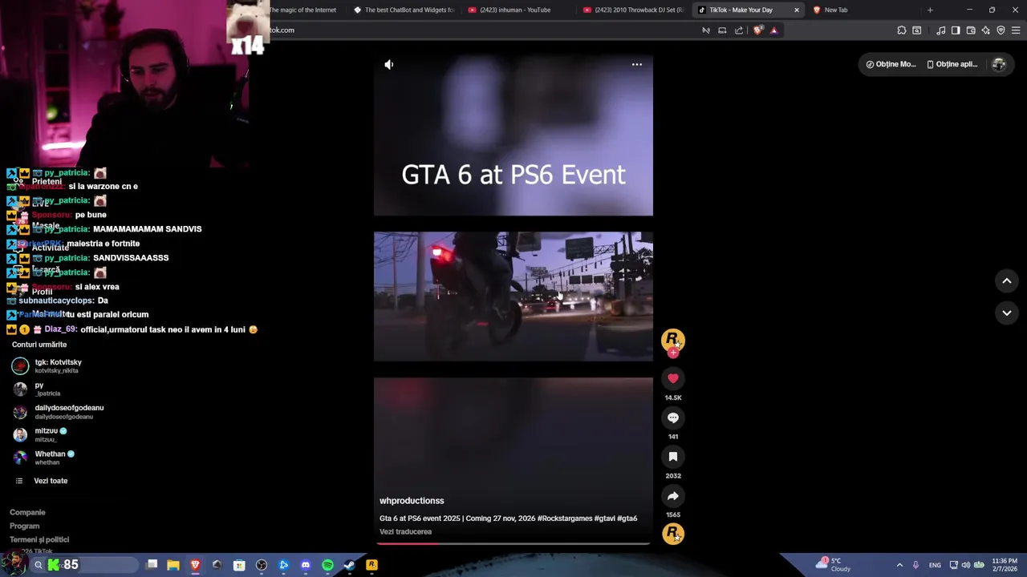Go to the next video
Screen dimensions: 1027x577
click(1007, 313)
